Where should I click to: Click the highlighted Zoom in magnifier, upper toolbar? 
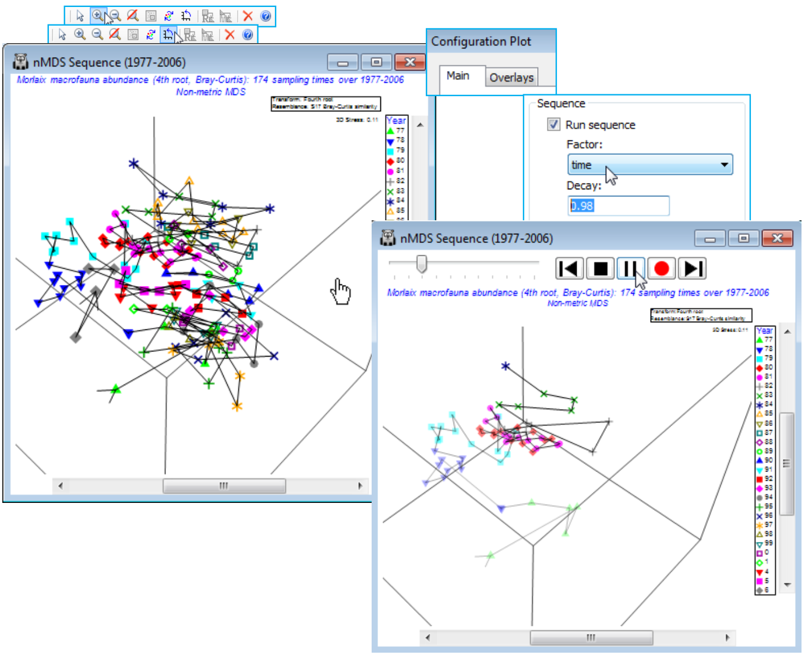(97, 16)
